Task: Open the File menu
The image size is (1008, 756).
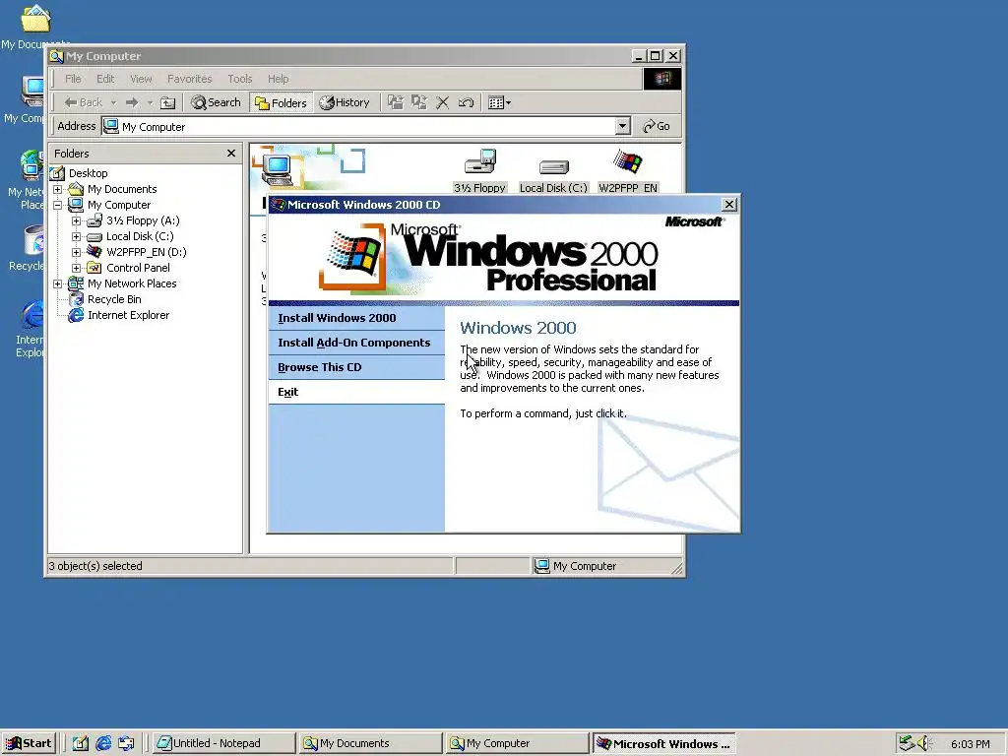Action: tap(73, 79)
